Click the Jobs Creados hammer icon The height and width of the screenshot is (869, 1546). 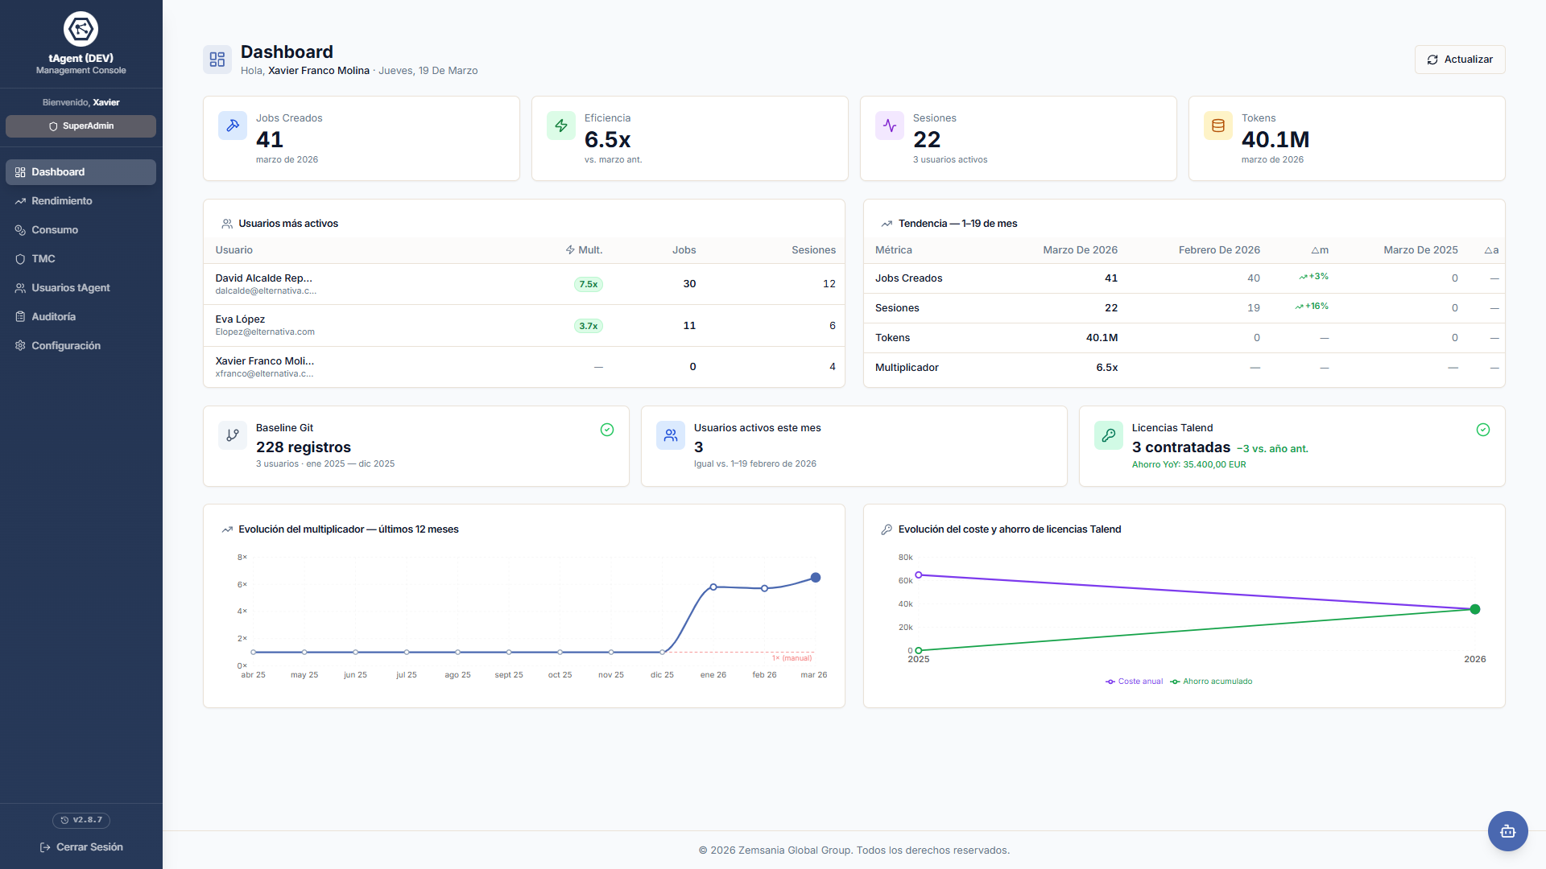click(233, 126)
